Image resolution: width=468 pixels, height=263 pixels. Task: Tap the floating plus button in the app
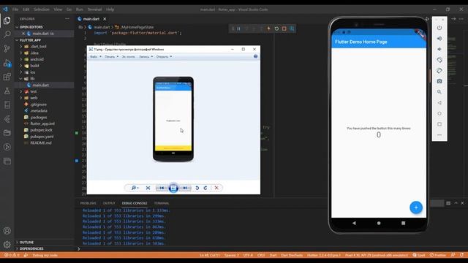pyautogui.click(x=416, y=207)
